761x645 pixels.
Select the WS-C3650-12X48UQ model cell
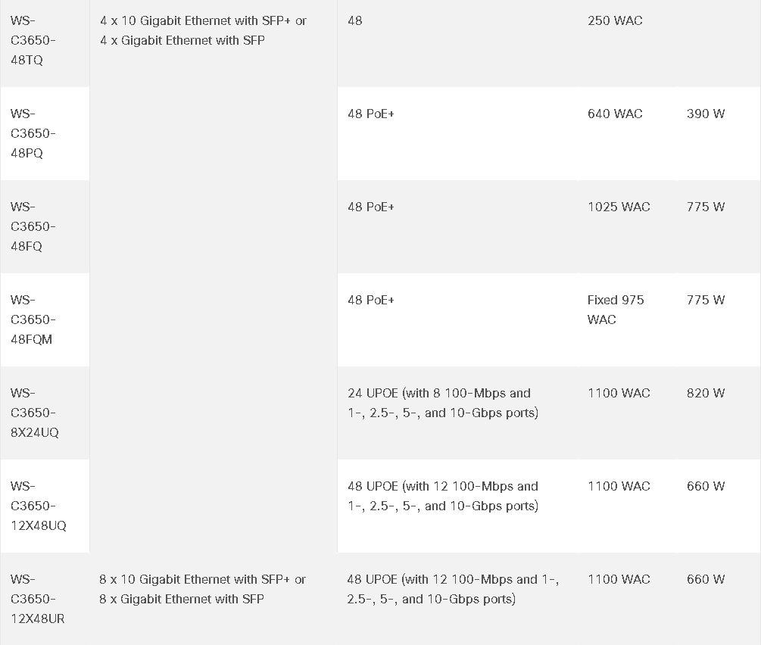[x=38, y=506]
